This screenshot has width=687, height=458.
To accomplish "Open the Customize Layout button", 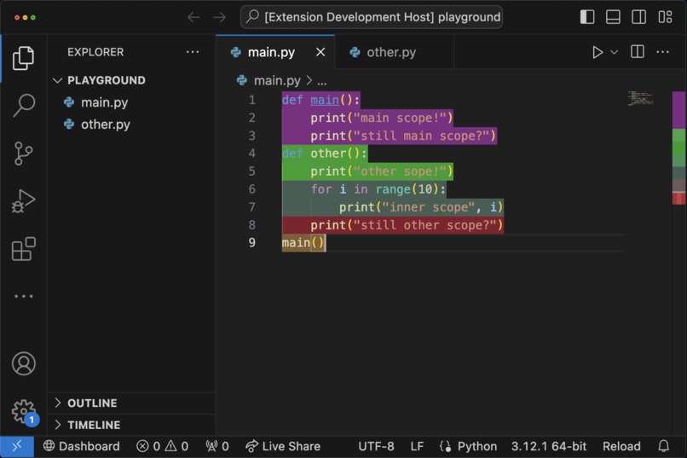I will click(665, 17).
